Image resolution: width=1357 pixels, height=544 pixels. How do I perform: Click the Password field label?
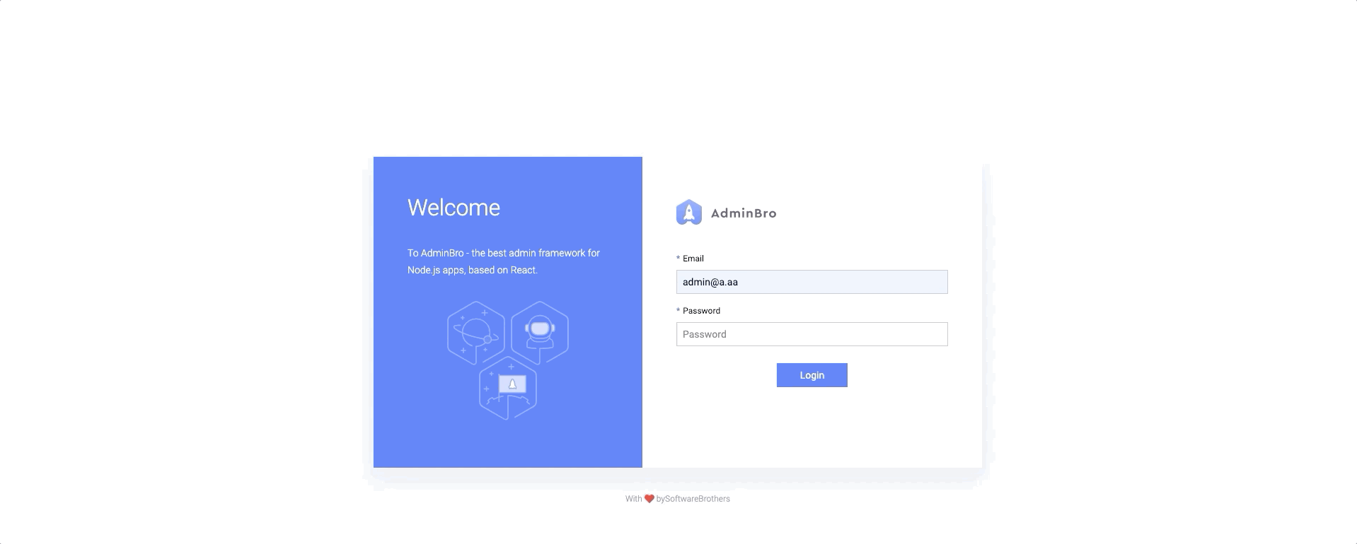pos(701,311)
